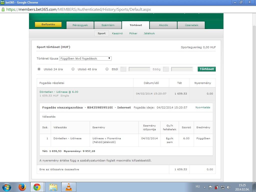
Task: Click the Sportegyenleg 0,00 HUF balance text
Action: tap(198, 47)
